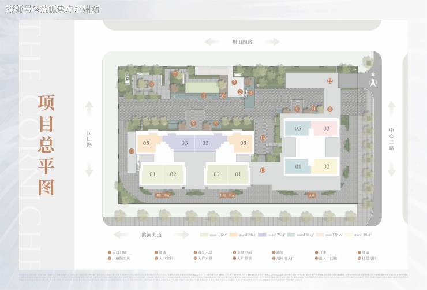Click the left arrow beside 福田四路

point(212,42)
